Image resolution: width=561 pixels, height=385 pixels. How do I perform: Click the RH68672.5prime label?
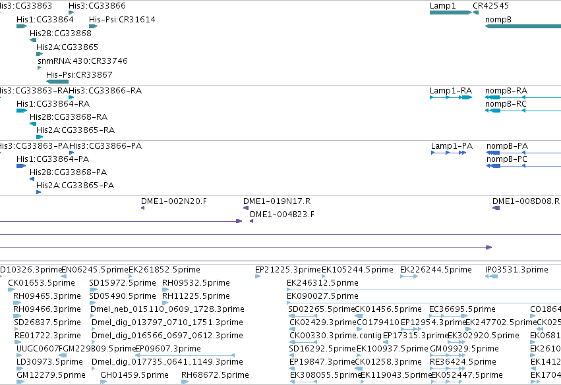[215, 375]
